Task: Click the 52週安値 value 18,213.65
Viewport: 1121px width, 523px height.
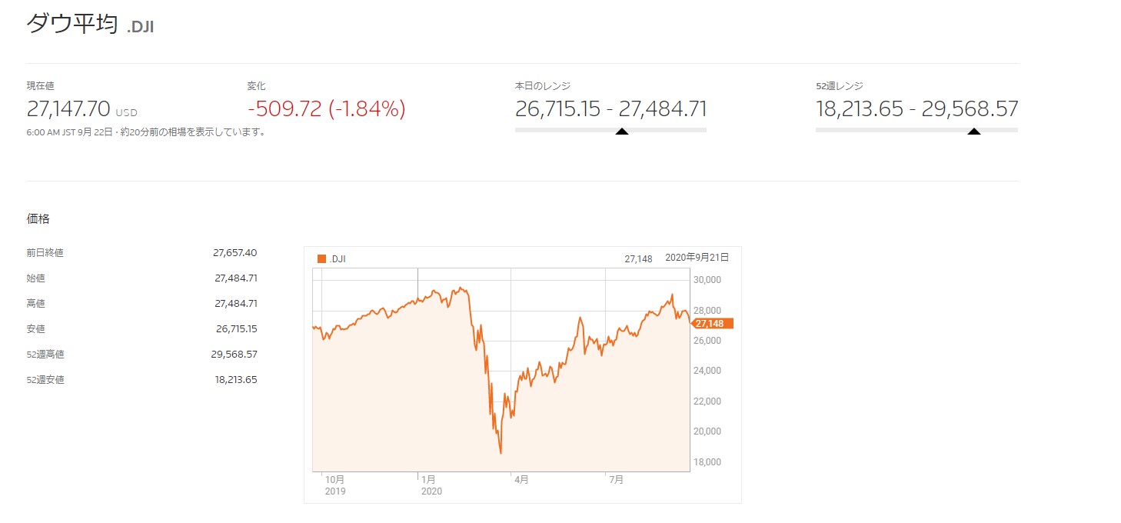Action: [235, 379]
